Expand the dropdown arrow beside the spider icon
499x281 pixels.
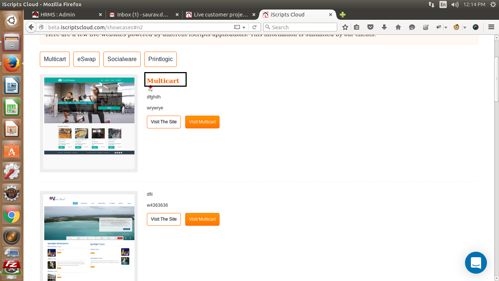click(x=446, y=27)
